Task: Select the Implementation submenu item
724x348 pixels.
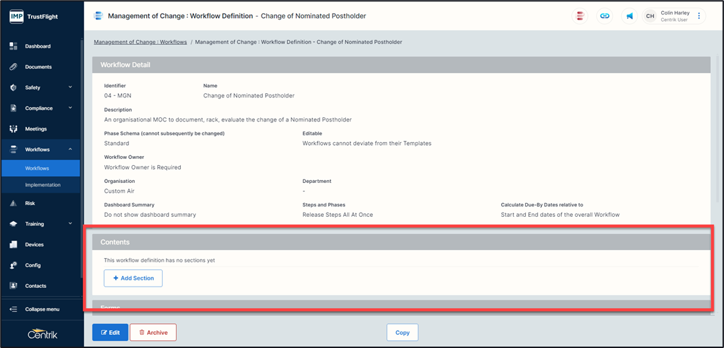Action: pyautogui.click(x=43, y=185)
